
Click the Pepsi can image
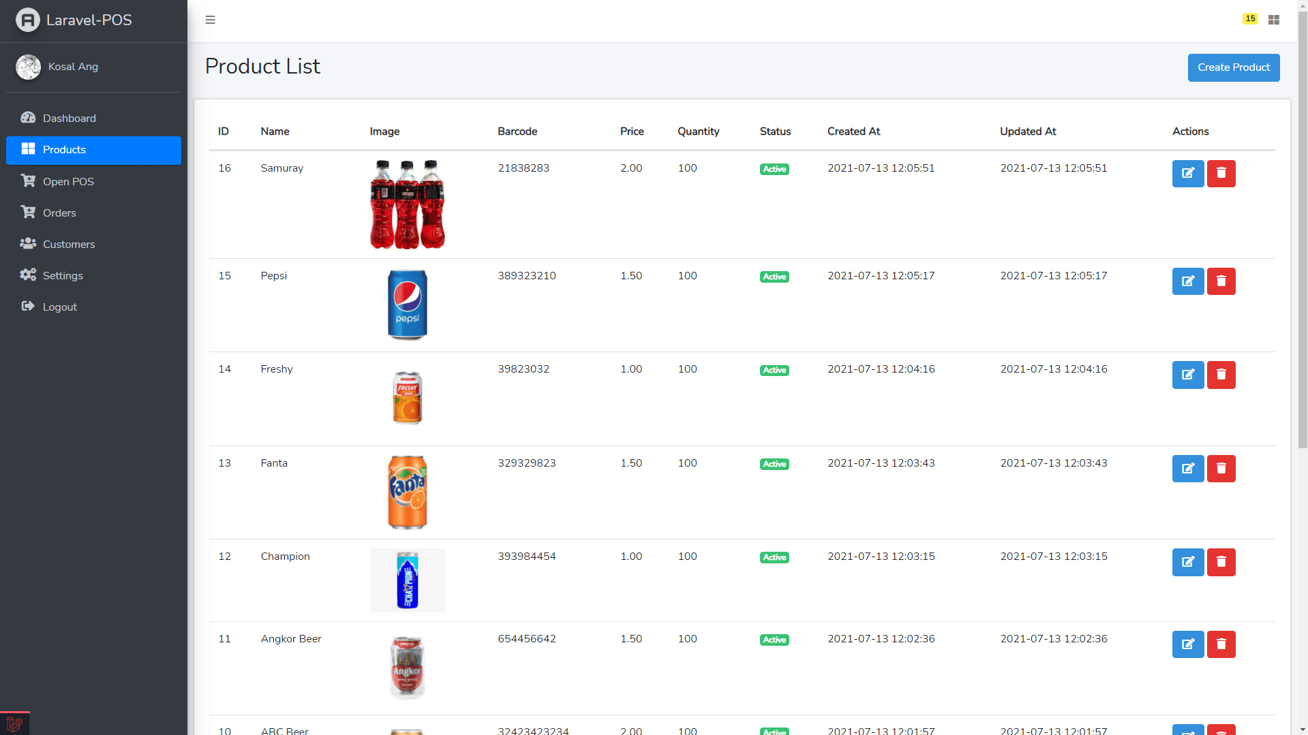(x=407, y=304)
